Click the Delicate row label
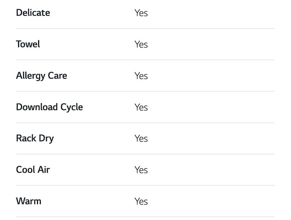 [33, 13]
